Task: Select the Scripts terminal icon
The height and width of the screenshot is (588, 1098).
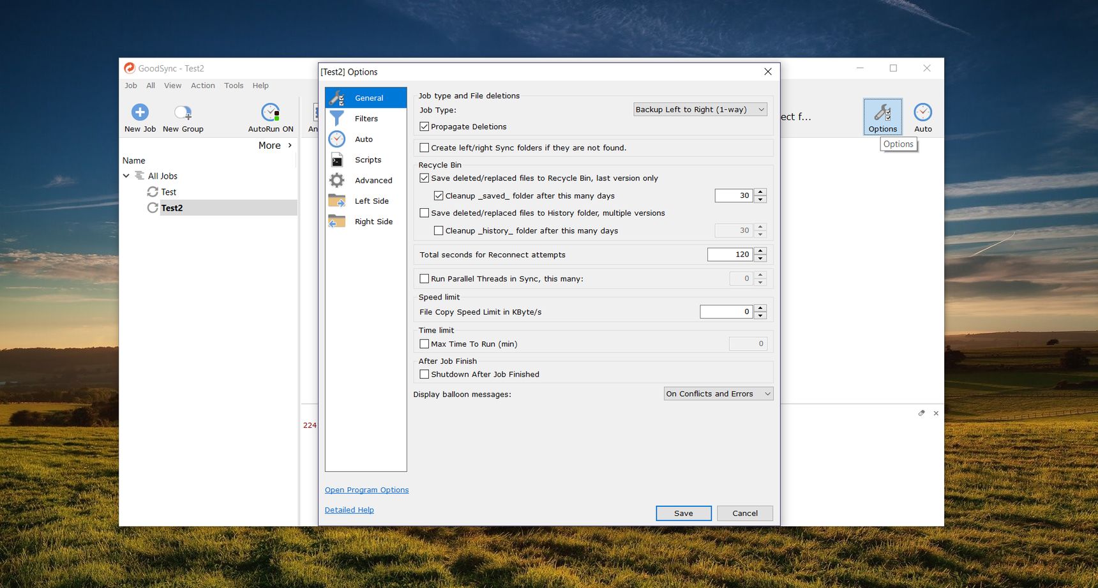Action: point(337,160)
